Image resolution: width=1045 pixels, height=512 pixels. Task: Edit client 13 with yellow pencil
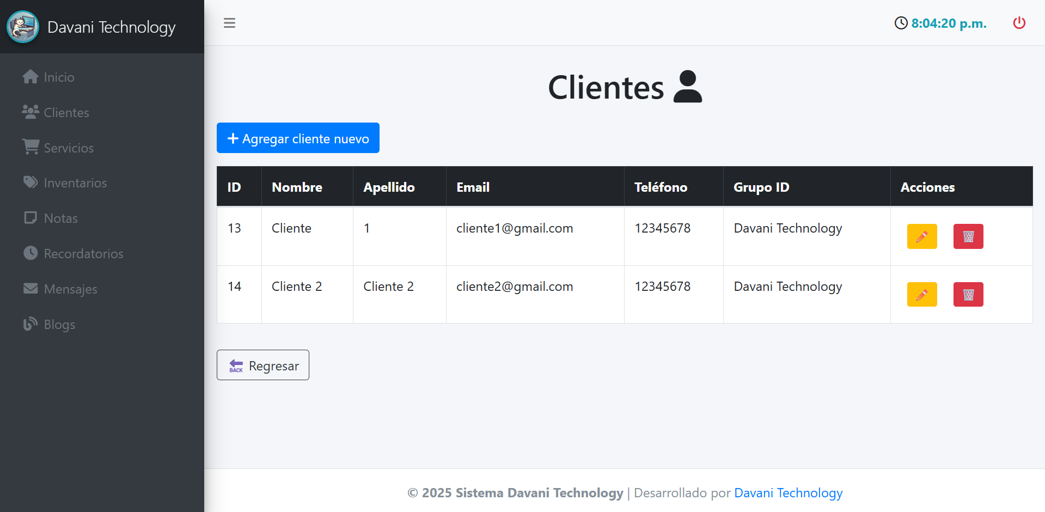pyautogui.click(x=921, y=236)
